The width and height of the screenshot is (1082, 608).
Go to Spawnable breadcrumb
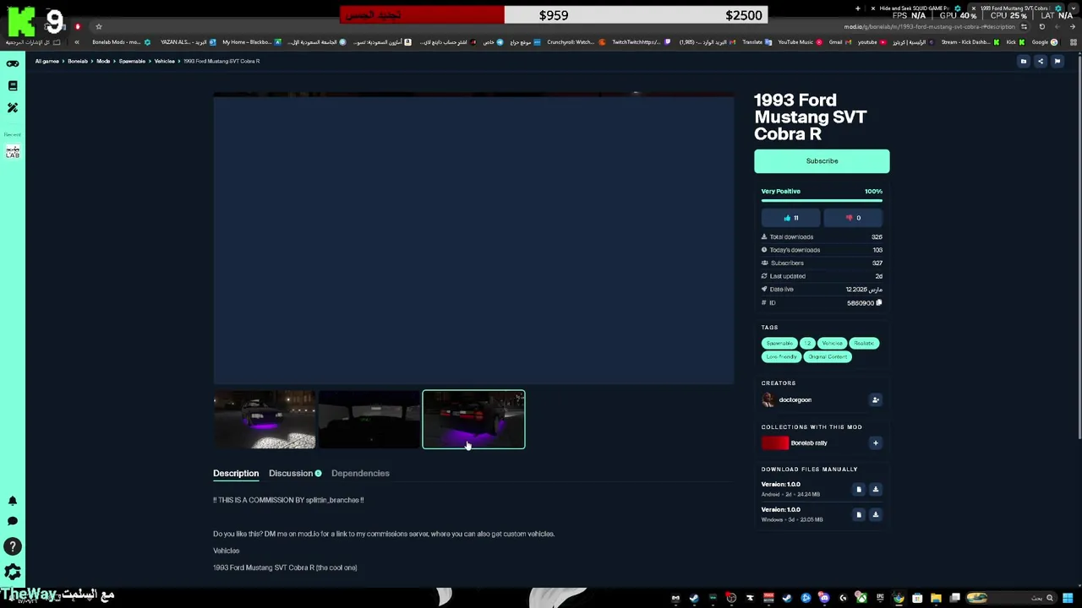[x=132, y=61]
